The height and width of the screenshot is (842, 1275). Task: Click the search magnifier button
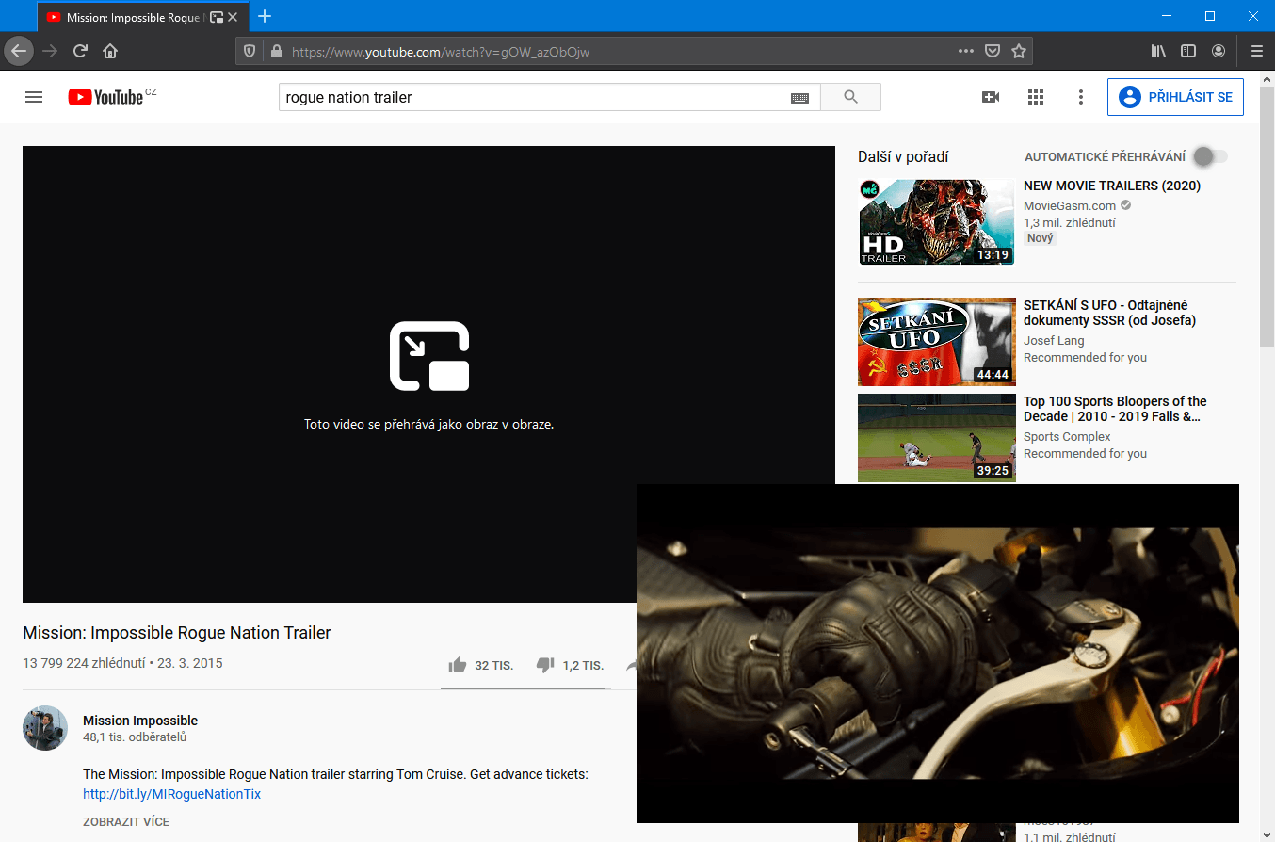pyautogui.click(x=850, y=97)
